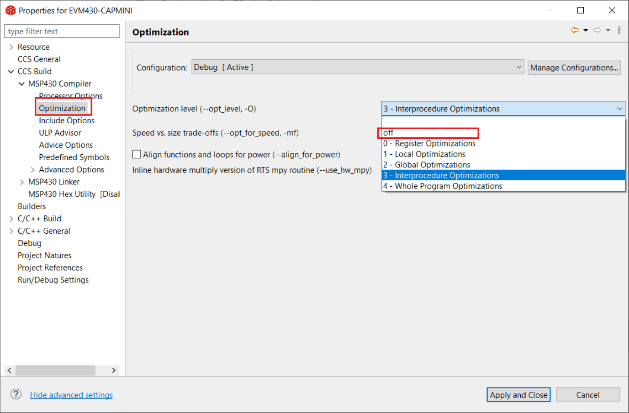Screen dimensions: 629x413
Task: Select ULP Advisor in the tree
Action: coord(60,133)
